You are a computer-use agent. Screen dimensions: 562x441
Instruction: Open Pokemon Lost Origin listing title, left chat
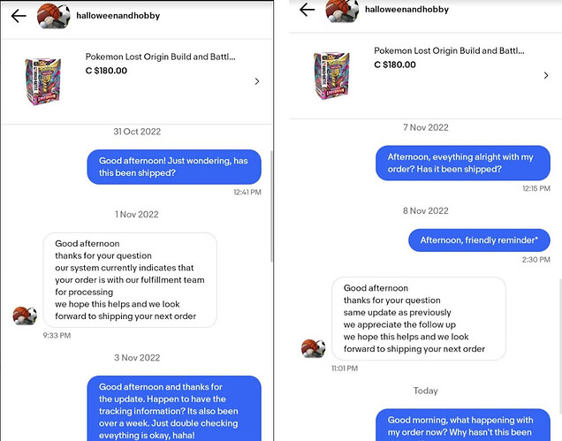tap(160, 57)
